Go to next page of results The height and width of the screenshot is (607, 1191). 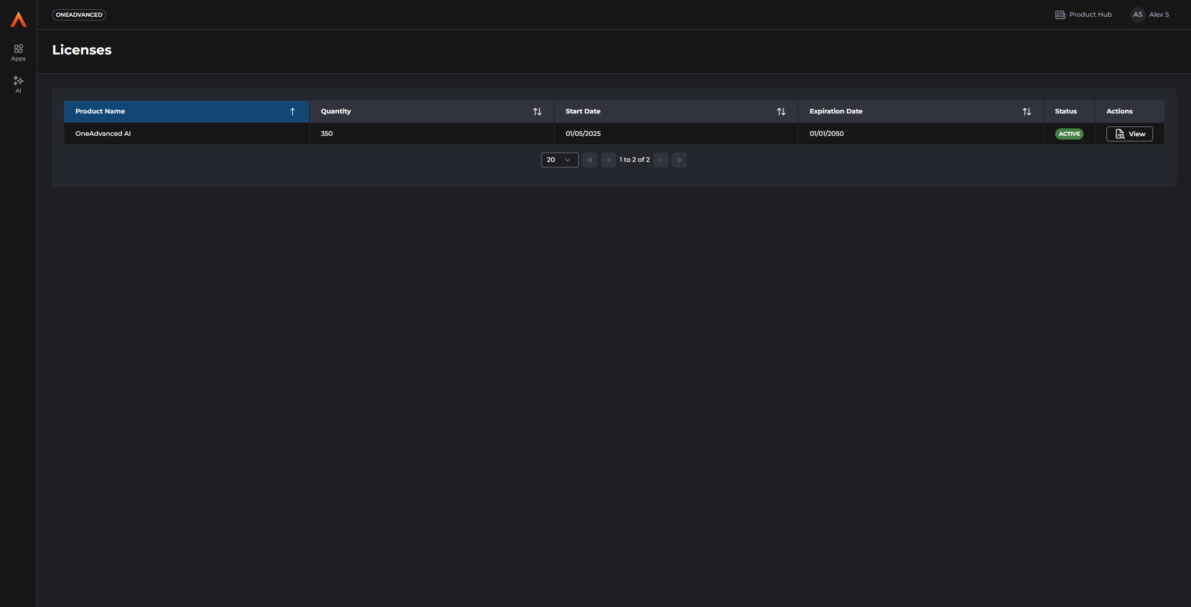661,160
